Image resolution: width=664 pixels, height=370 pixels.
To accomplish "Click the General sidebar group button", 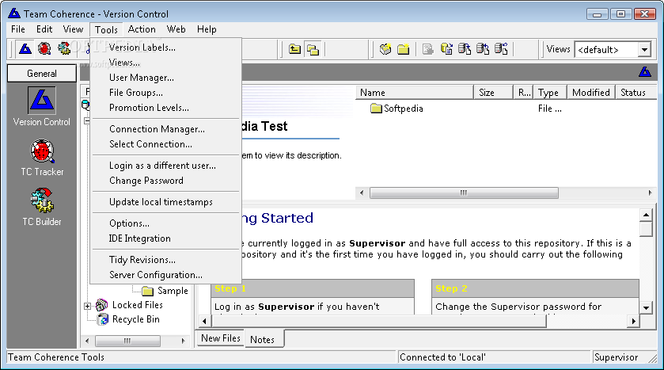I will pos(41,74).
